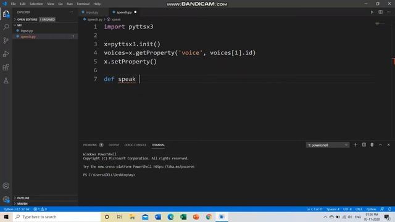The height and width of the screenshot is (222, 395).
Task: Open File Explorer from taskbar
Action: [x=132, y=216]
